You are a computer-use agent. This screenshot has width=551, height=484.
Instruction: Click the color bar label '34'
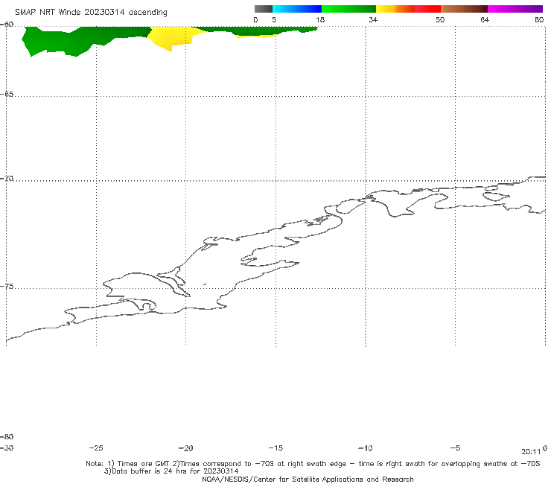pyautogui.click(x=373, y=19)
